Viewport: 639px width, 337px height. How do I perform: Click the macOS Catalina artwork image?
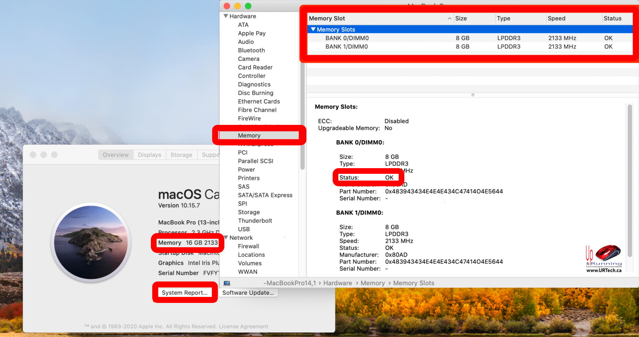[91, 242]
